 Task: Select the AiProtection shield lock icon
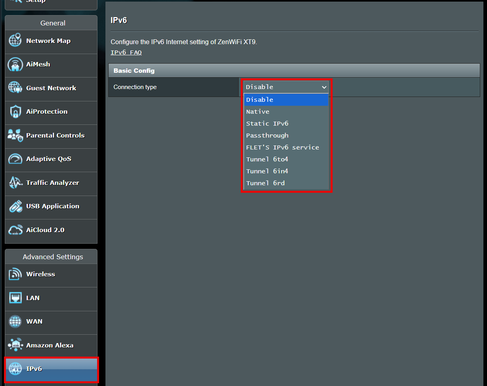tap(15, 112)
